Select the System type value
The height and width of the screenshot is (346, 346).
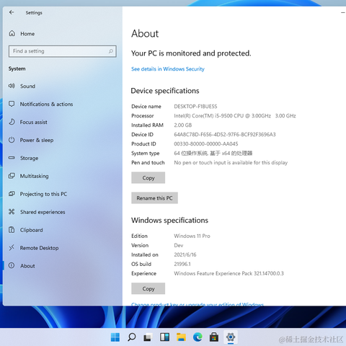coord(213,154)
